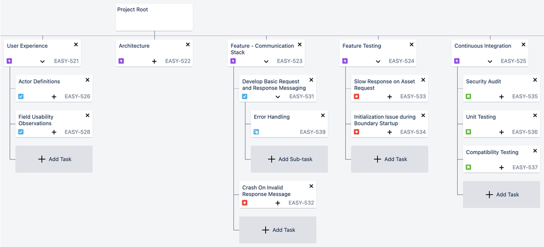Click the blue task checkbox icon on Field Usability Observations
Screen dimensions: 544x247
(21, 132)
